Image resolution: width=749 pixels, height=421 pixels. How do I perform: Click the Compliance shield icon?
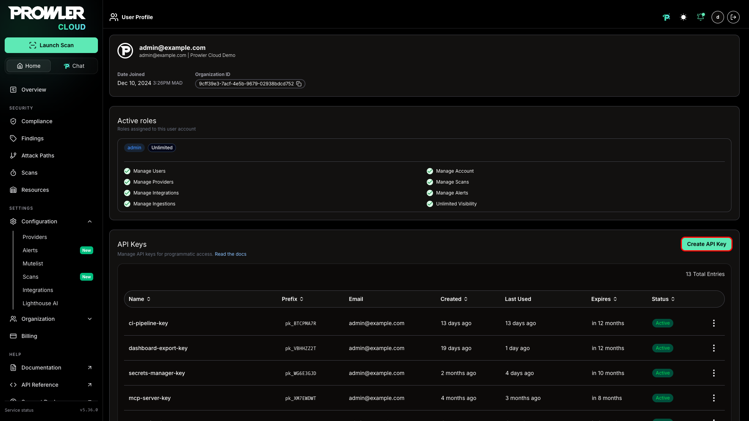13,121
